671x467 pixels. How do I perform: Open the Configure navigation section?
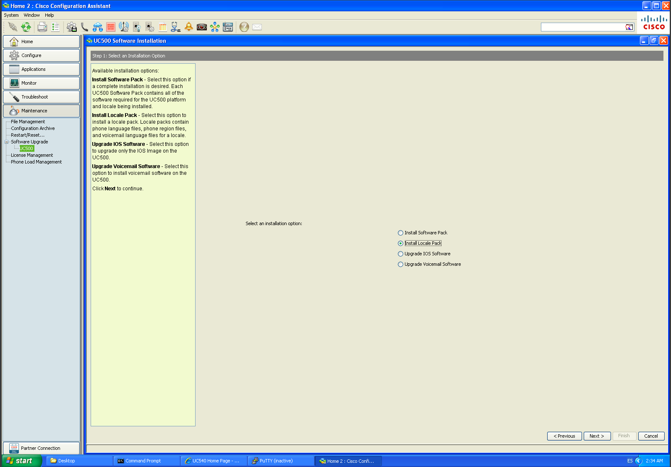(41, 55)
